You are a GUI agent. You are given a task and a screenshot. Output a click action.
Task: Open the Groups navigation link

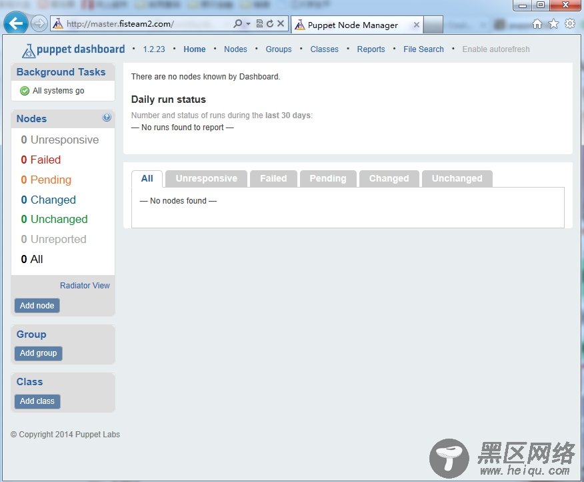click(279, 49)
